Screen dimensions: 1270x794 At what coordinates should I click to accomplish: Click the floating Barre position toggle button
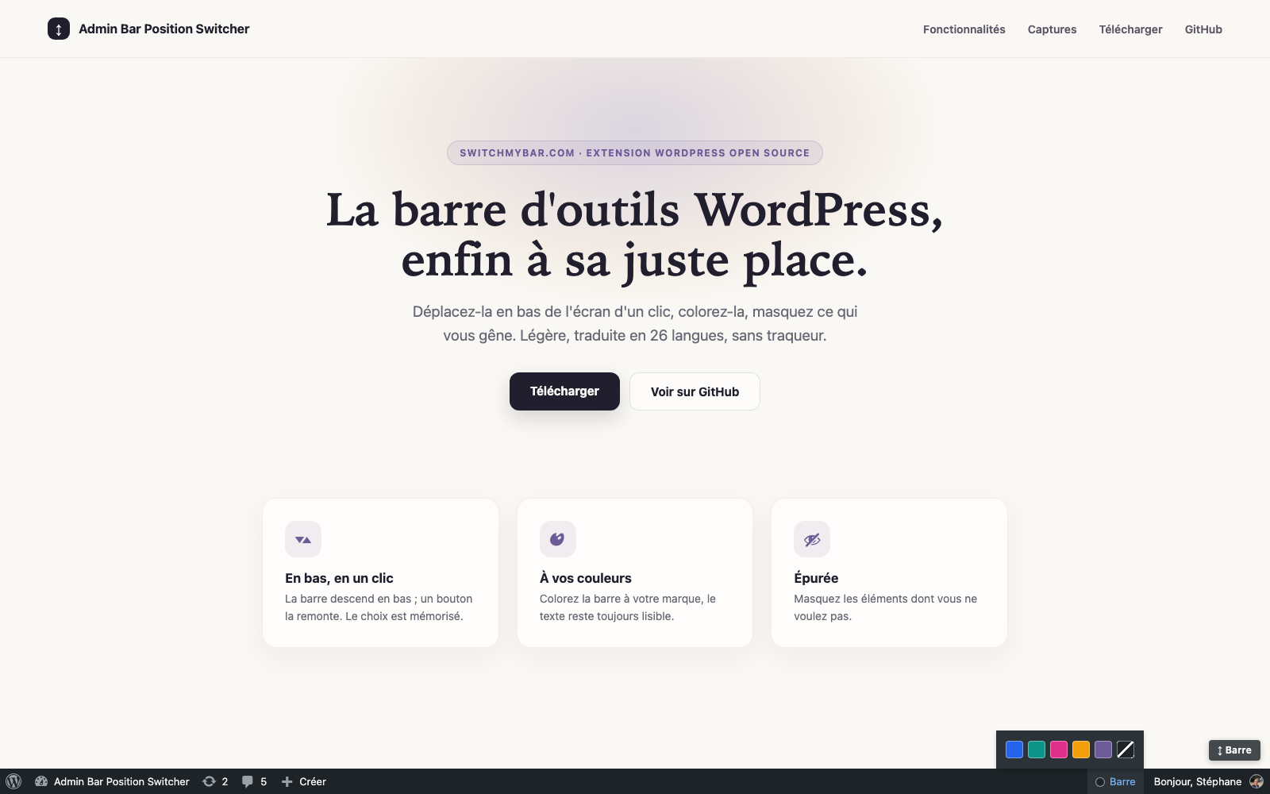1234,750
